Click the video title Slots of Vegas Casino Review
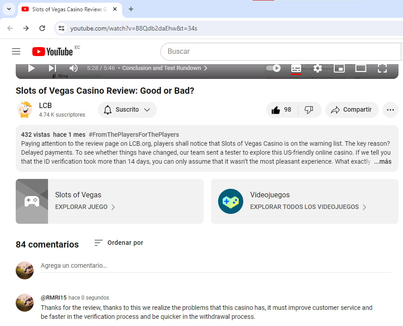 tap(105, 91)
